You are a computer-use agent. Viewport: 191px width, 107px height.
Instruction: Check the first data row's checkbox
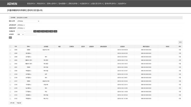10,50
